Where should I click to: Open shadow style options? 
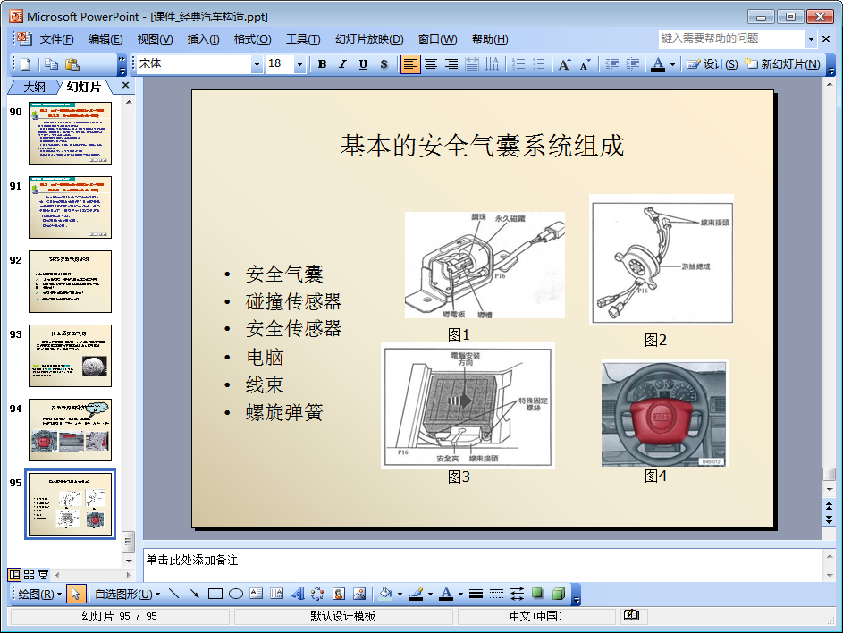point(537,594)
